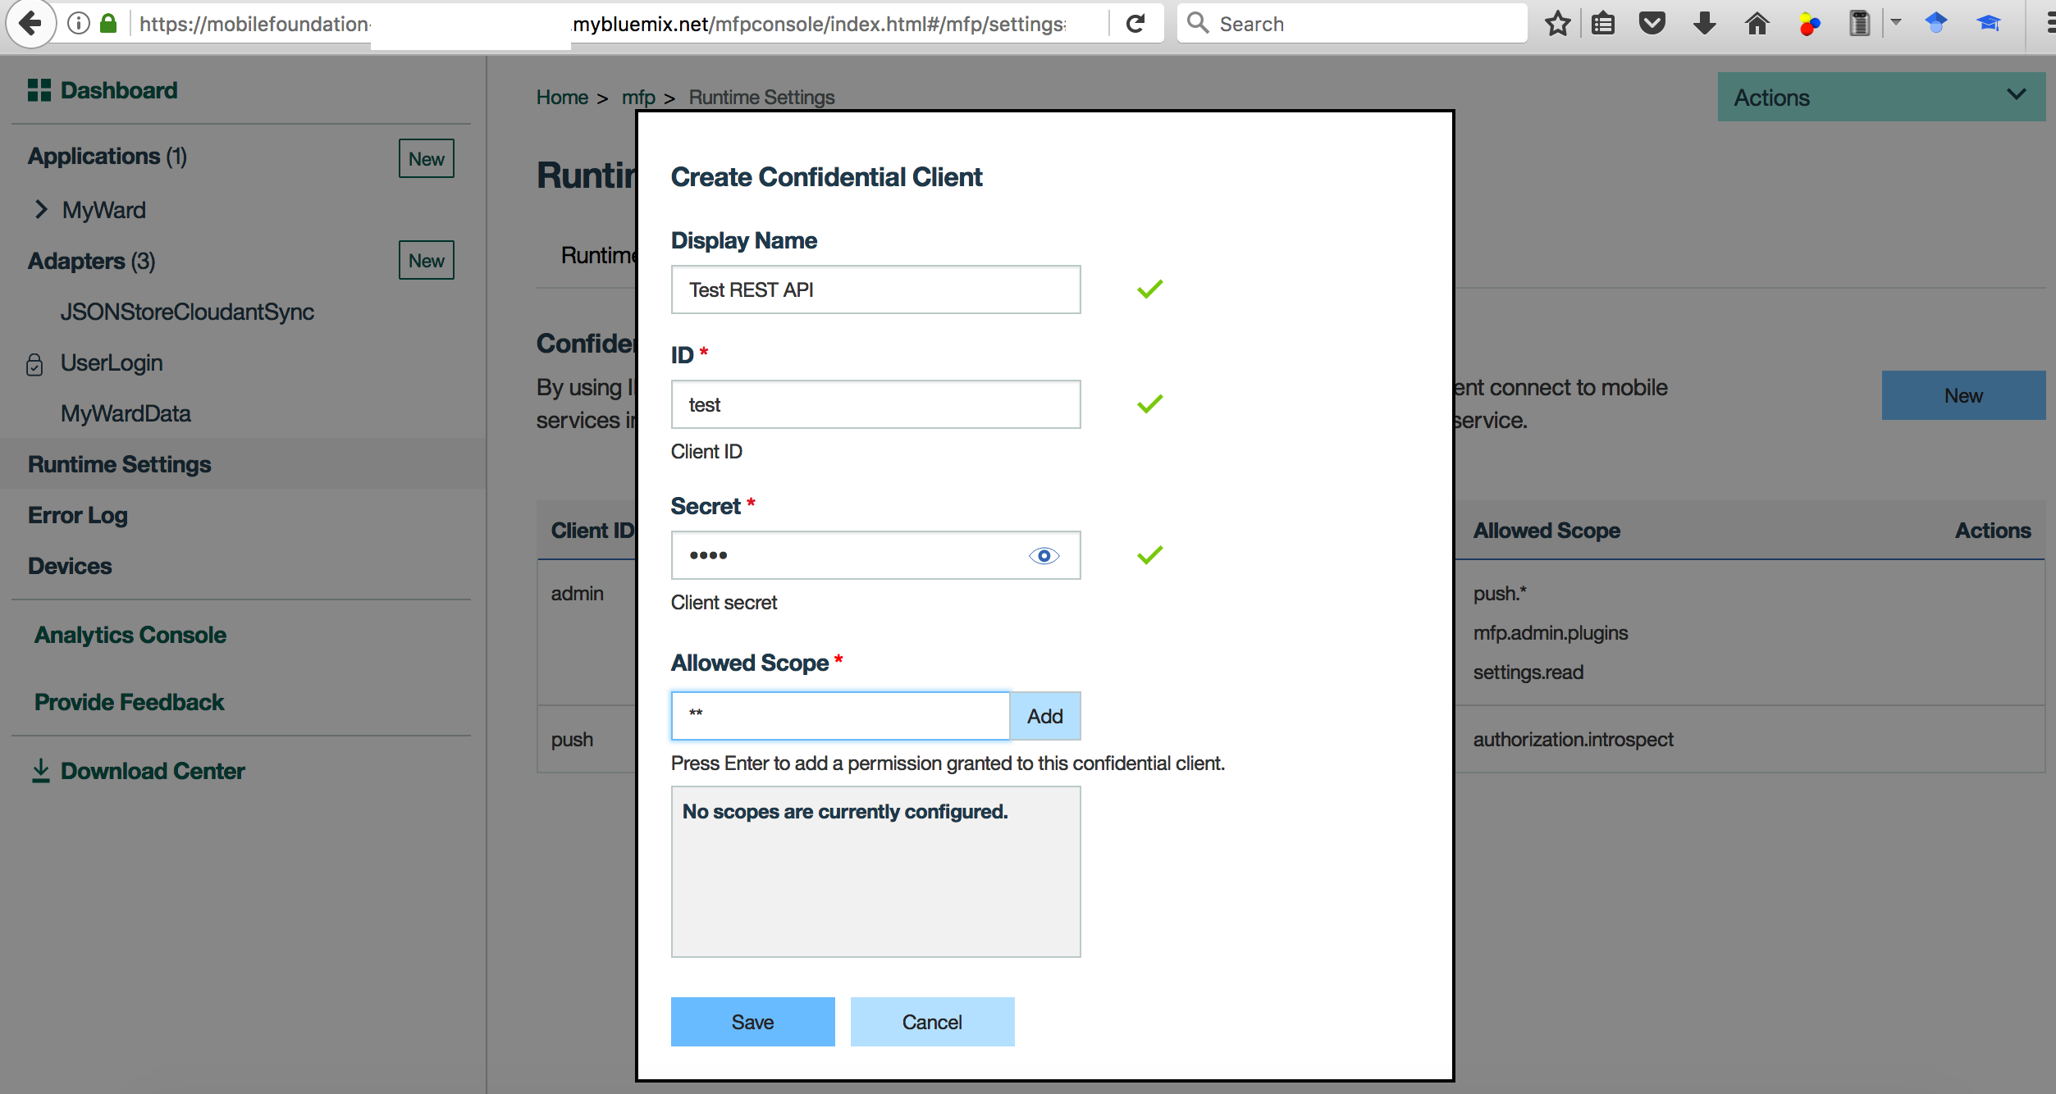Open Error Log in sidebar
The image size is (2056, 1094).
pos(78,515)
